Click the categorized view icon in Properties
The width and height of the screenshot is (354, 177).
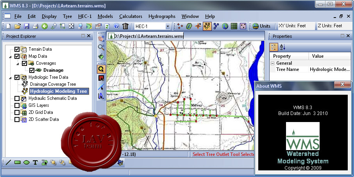274,47
